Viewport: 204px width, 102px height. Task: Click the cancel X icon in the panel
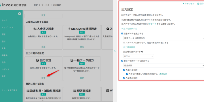click(x=183, y=4)
